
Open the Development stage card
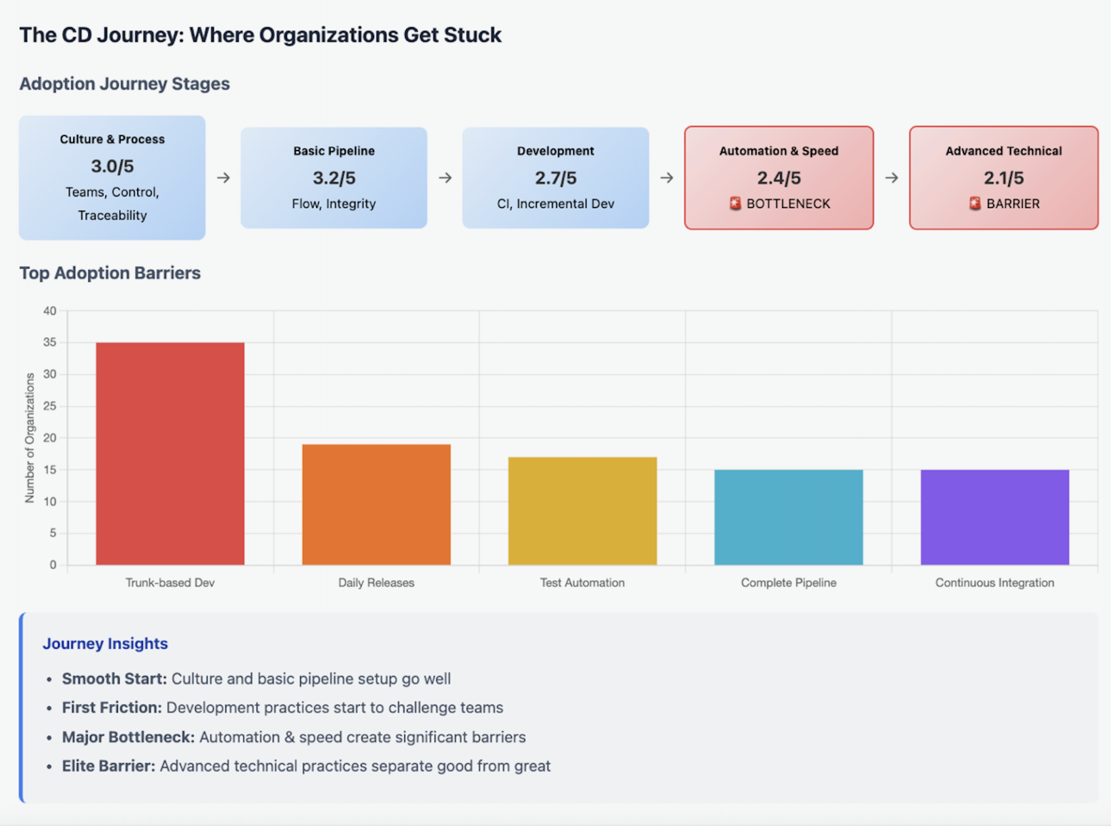tap(555, 177)
